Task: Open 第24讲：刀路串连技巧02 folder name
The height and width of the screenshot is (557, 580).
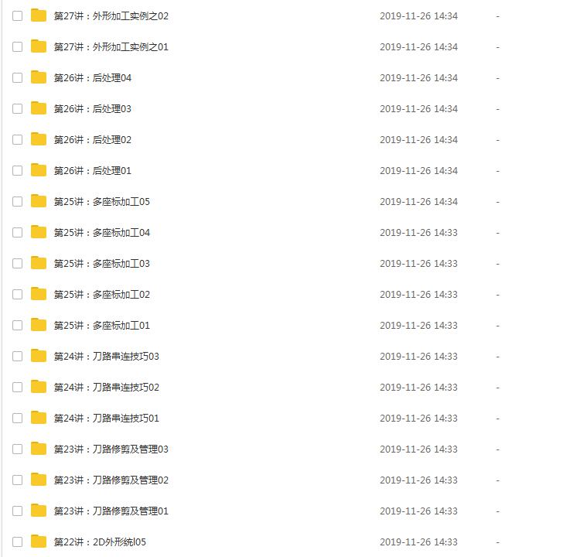Action: pos(107,387)
